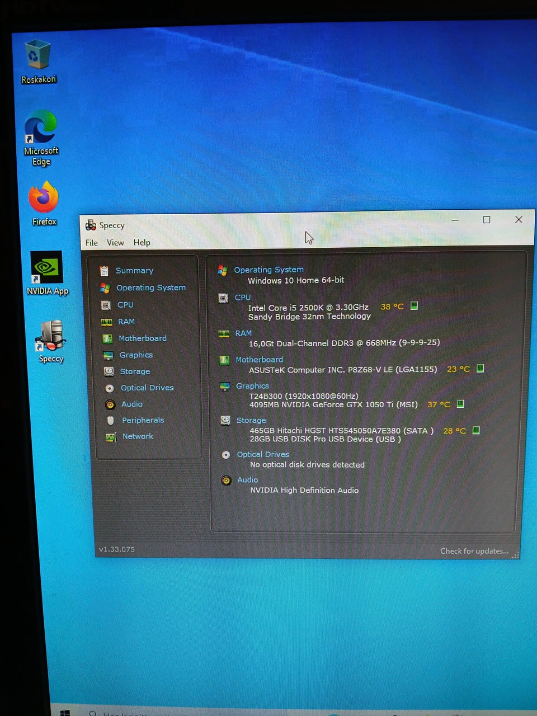
Task: Click the disc icon beside Optical Drives heading
Action: [226, 455]
